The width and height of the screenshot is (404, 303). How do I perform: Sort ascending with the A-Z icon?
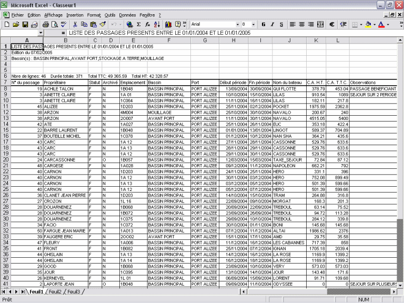tap(157, 25)
